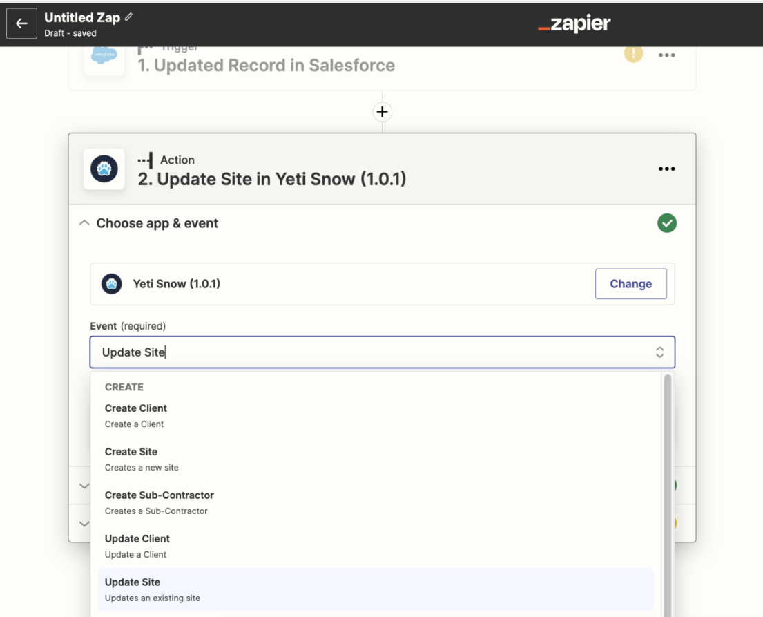The image size is (763, 617).
Task: Toggle the Event dropdown arrows
Action: click(x=659, y=352)
